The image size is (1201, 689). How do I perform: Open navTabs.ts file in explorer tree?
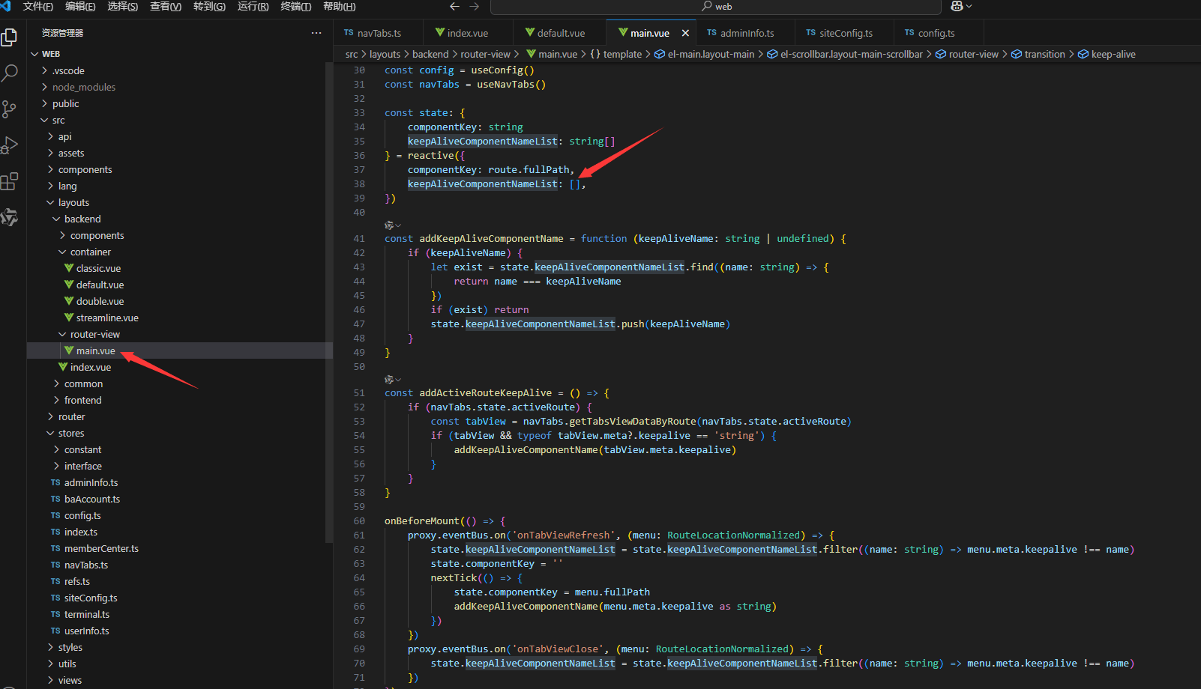(x=85, y=565)
